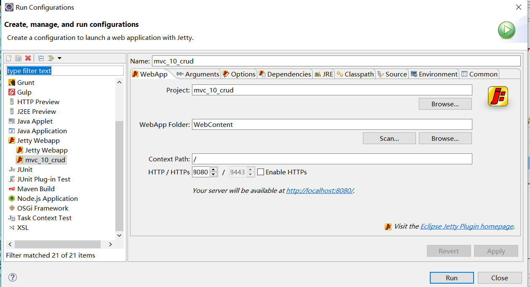Viewport: 530px width, 287px height.
Task: Open the localhost:8080 server link
Action: (320, 190)
